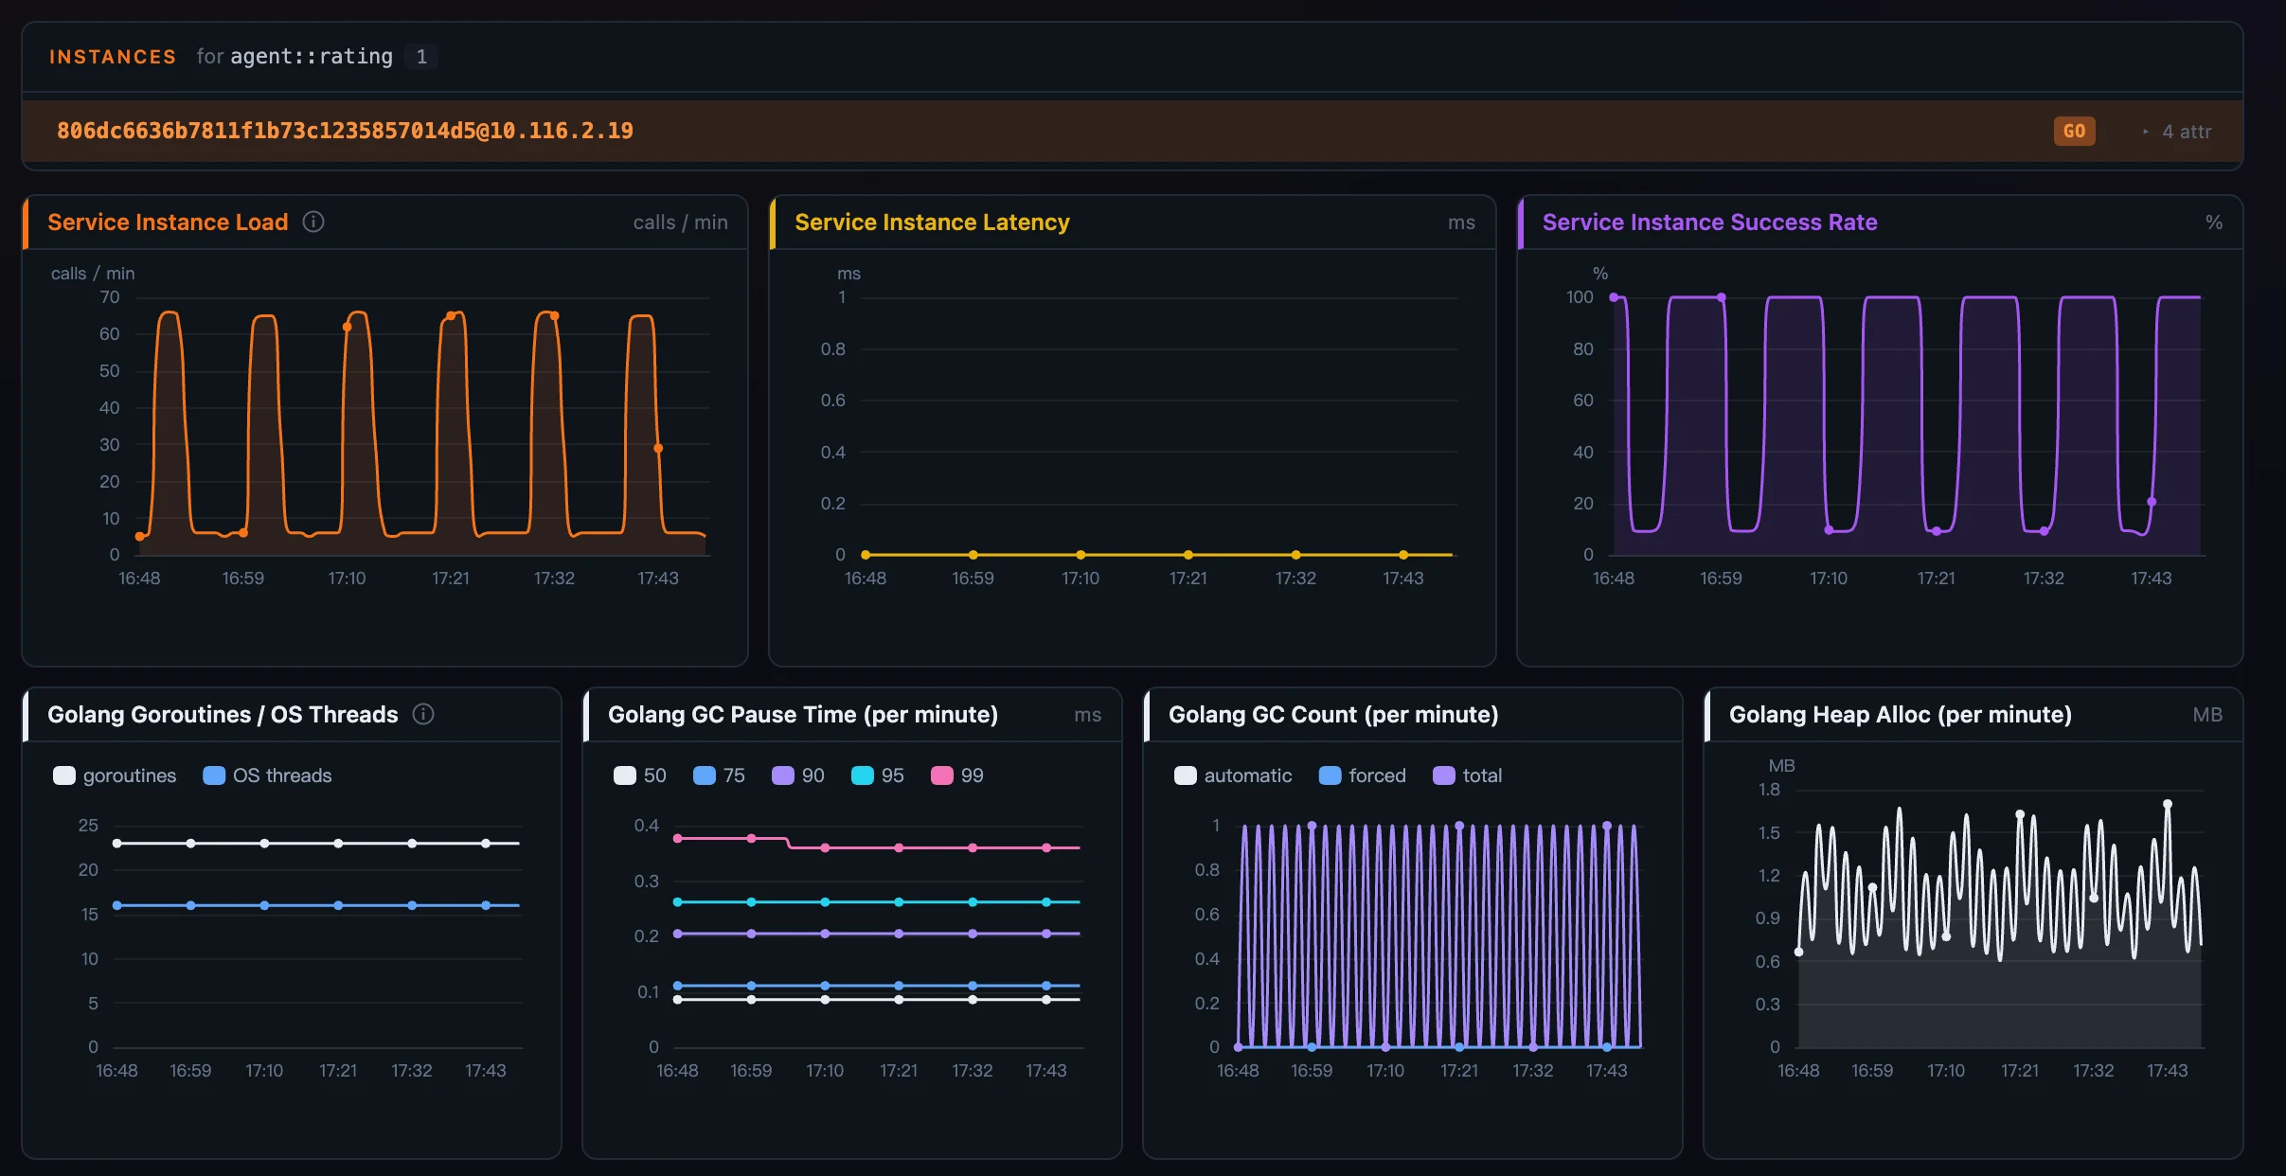2286x1176 pixels.
Task: Click the 17:10 data point on the Latency line
Action: (x=1080, y=555)
